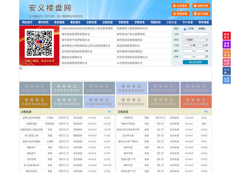Click the minimum 面积 input field
Screen dimensions: 231x173
(187, 51)
